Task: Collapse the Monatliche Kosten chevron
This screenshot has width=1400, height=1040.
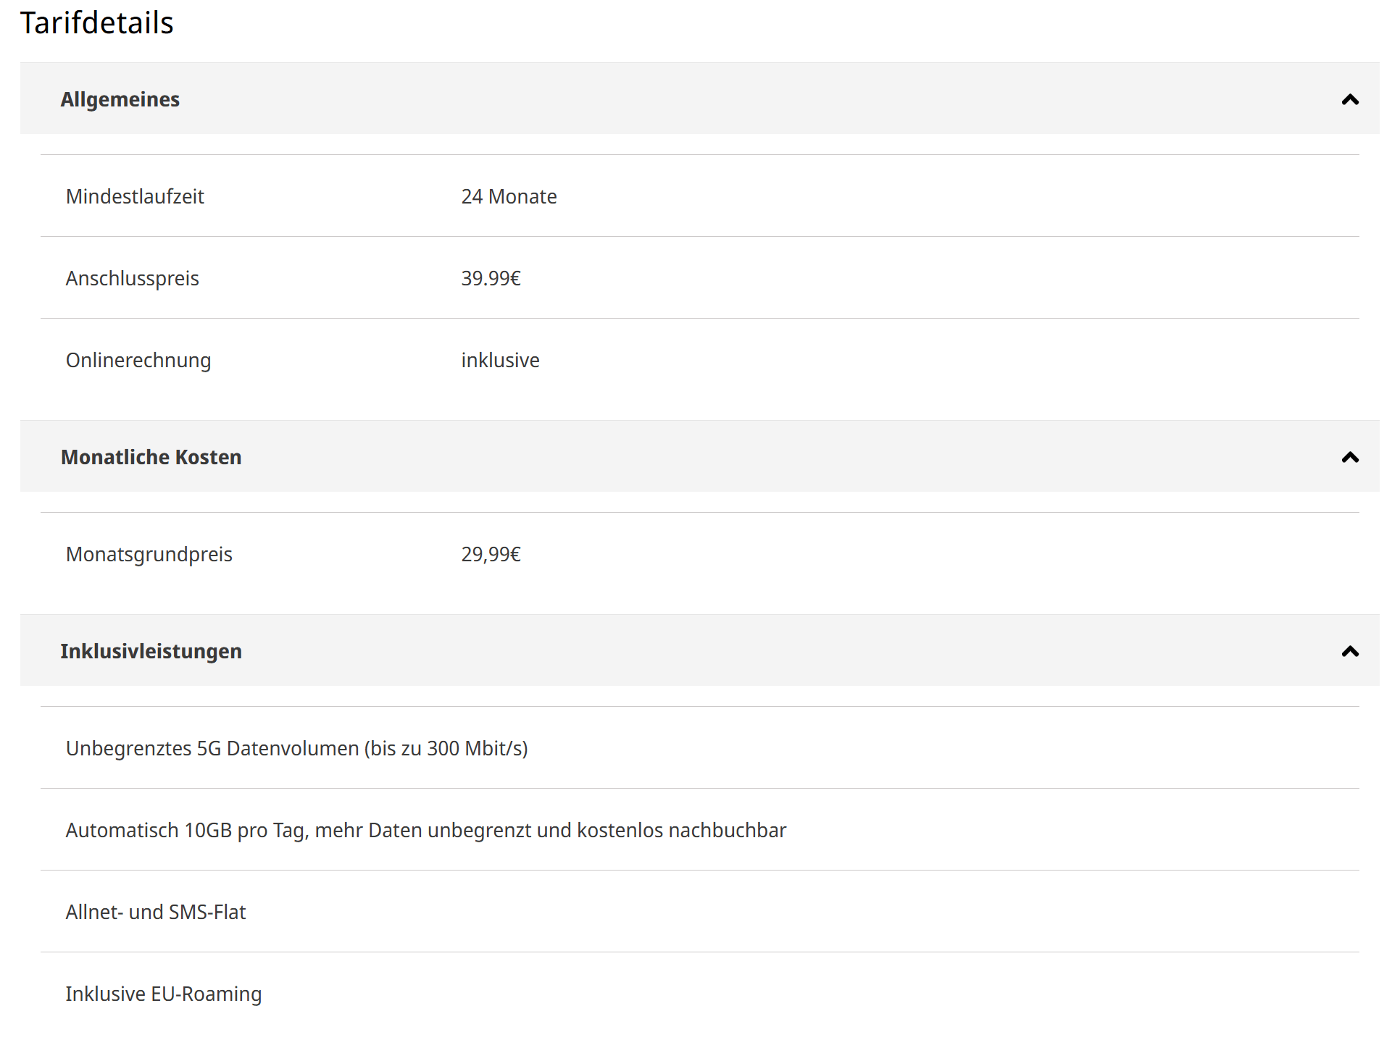Action: pyautogui.click(x=1349, y=458)
